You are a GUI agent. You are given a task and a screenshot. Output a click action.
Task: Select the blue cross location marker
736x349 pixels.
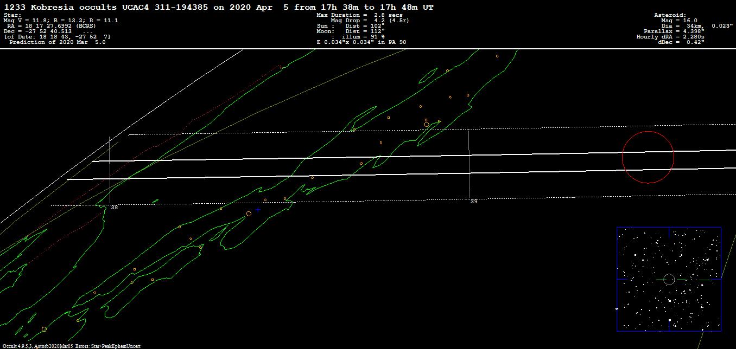(x=258, y=209)
